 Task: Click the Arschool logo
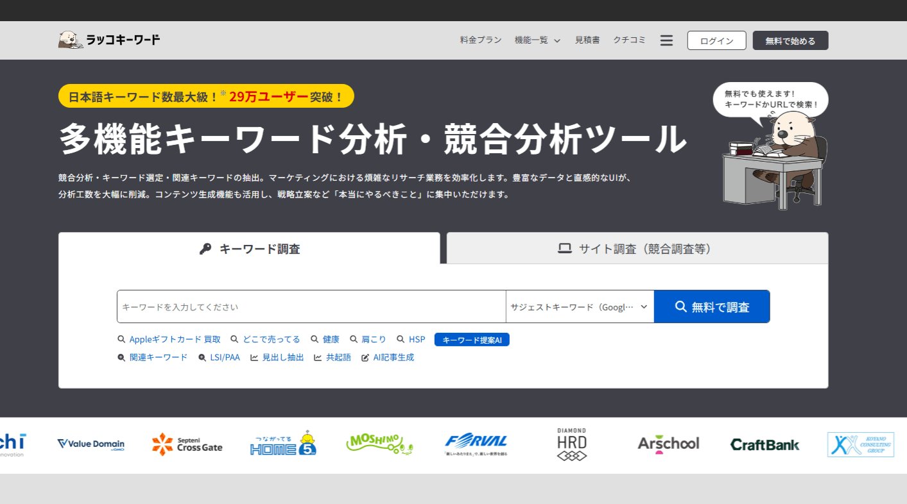(668, 444)
